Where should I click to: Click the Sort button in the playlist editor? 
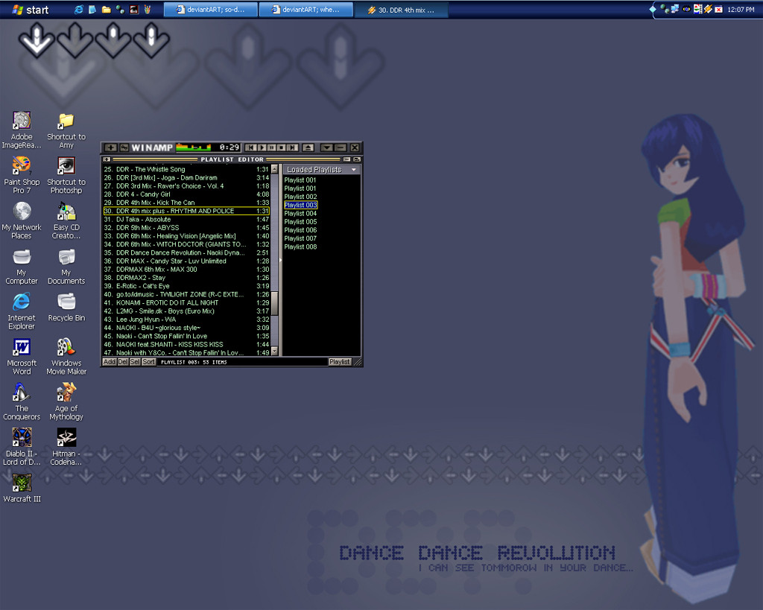148,362
